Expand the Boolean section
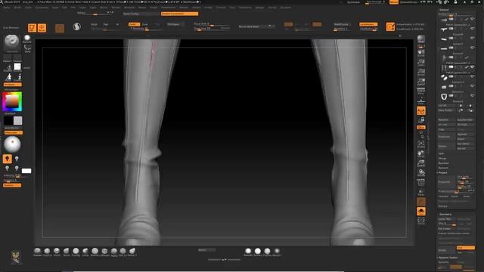This screenshot has height=272, width=484. click(443, 163)
